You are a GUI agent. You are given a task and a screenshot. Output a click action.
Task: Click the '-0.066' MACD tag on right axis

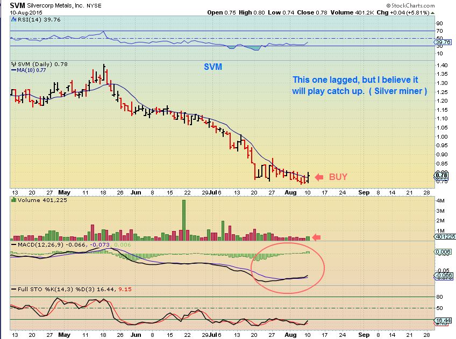pyautogui.click(x=444, y=276)
